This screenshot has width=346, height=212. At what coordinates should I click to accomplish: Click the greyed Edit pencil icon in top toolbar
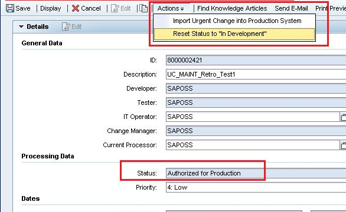click(x=115, y=8)
